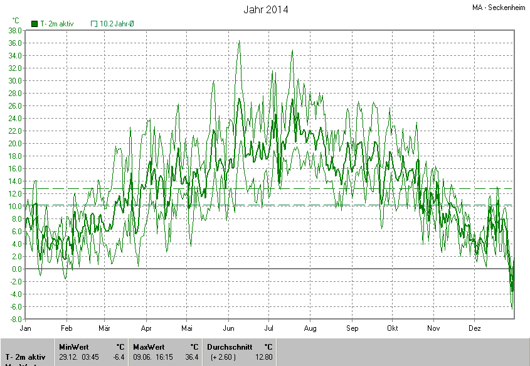Click the Dez label on the x-axis

[x=475, y=328]
